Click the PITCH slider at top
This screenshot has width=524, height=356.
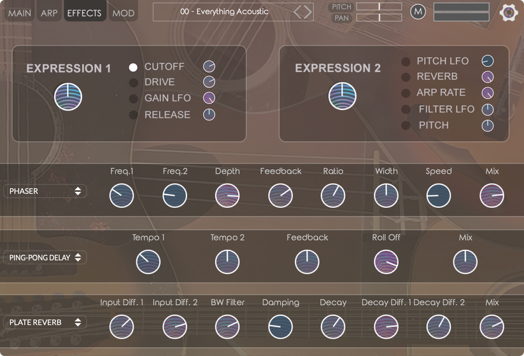click(x=379, y=6)
